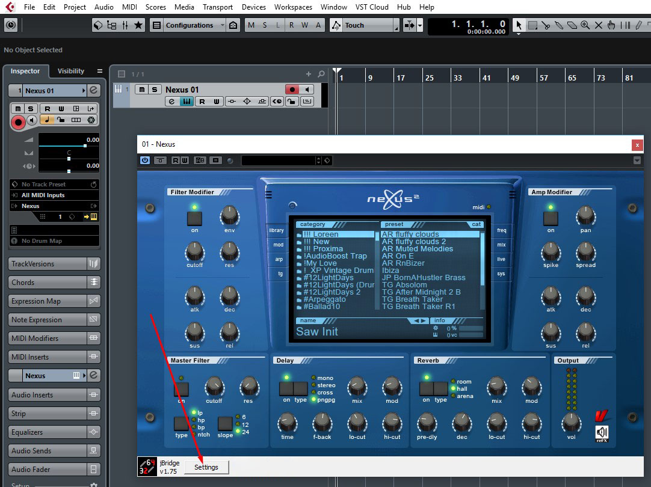The height and width of the screenshot is (487, 651).
Task: Open the No Drum Map dropdown
Action: pyautogui.click(x=54, y=240)
